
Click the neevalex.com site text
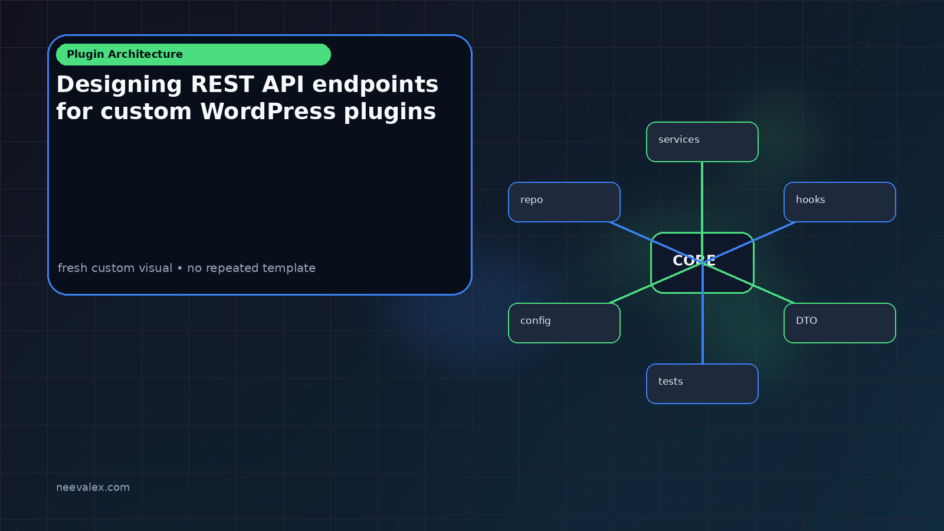pos(93,487)
